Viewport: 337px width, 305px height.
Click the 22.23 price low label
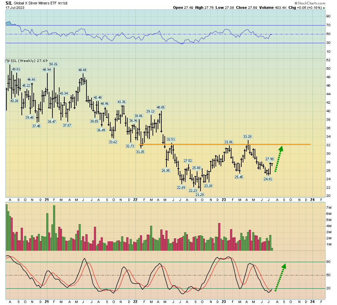pos(193,191)
